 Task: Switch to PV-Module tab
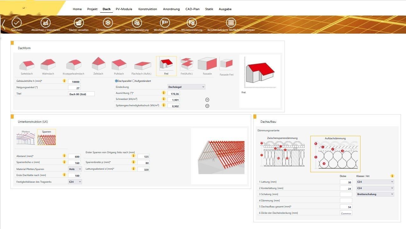click(124, 9)
